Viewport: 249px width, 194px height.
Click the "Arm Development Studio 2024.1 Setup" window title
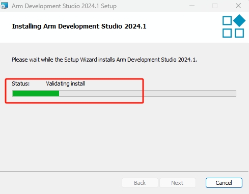tap(64, 6)
